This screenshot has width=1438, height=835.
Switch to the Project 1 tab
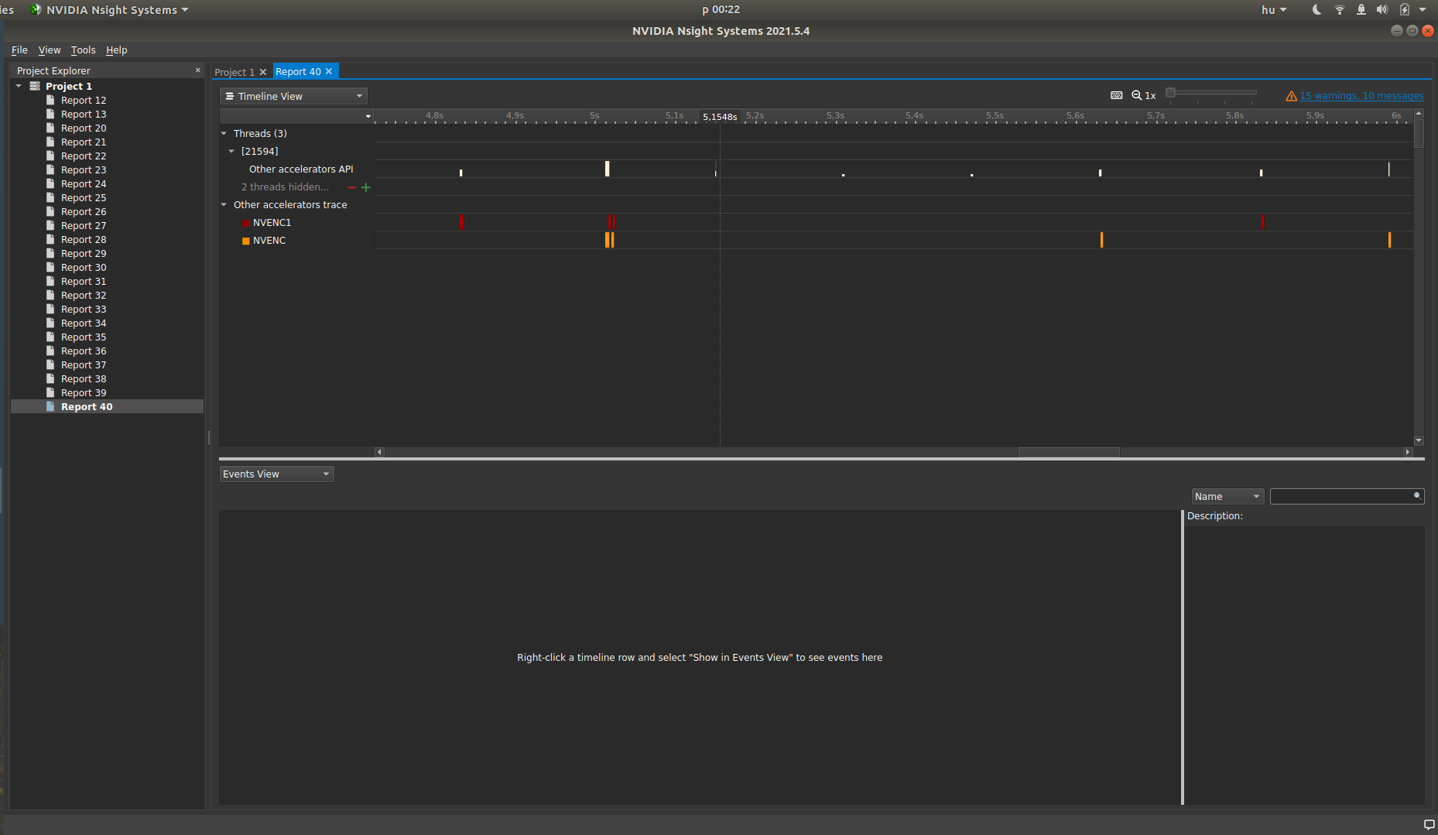[235, 72]
